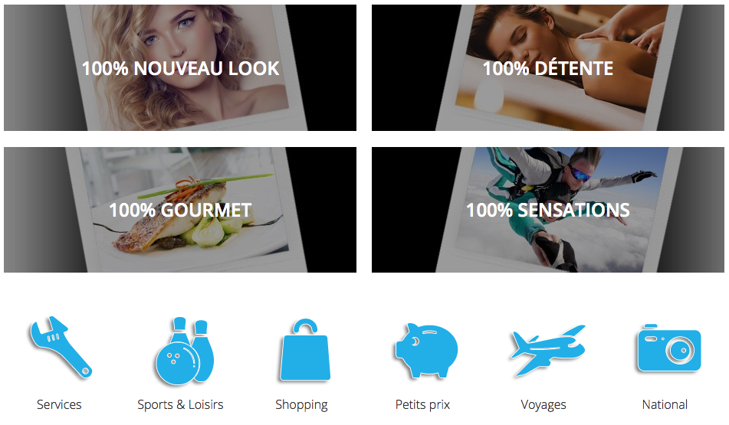Click the 100% DÉTENTE title text
The image size is (729, 425).
pyautogui.click(x=547, y=68)
